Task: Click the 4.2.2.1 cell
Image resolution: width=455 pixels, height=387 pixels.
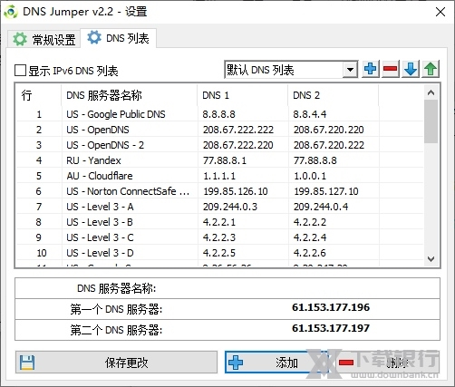Action: pyautogui.click(x=219, y=222)
